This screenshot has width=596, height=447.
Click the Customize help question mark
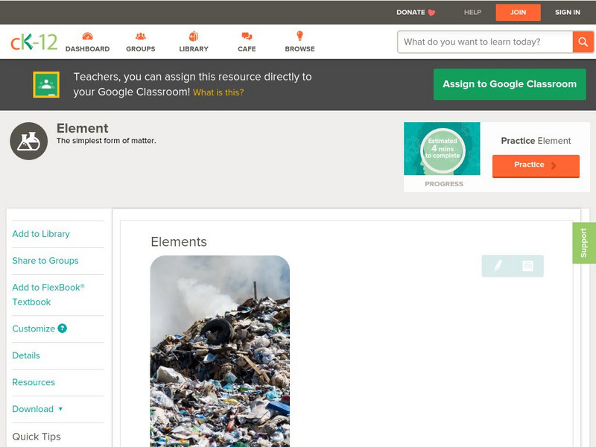[x=63, y=329]
